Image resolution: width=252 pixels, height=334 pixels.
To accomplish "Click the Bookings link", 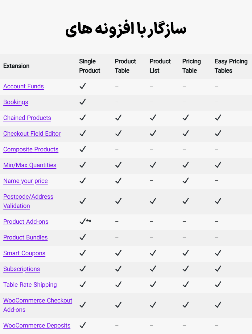I will tap(16, 102).
